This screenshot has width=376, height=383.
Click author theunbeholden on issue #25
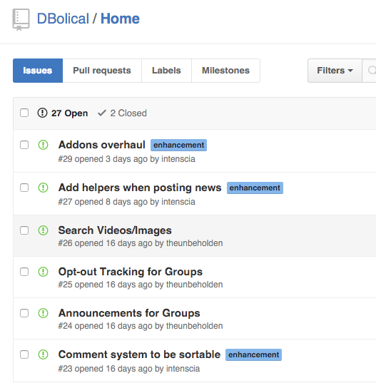(195, 285)
